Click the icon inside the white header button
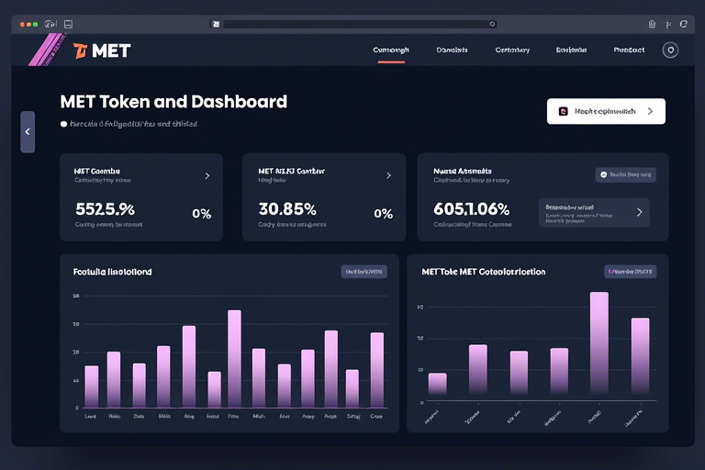The image size is (705, 470). pos(563,111)
